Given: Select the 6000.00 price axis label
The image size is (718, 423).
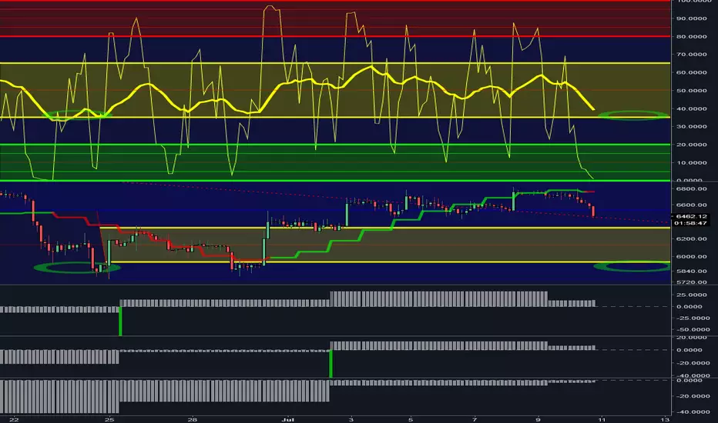Looking at the screenshot, I should pos(692,257).
